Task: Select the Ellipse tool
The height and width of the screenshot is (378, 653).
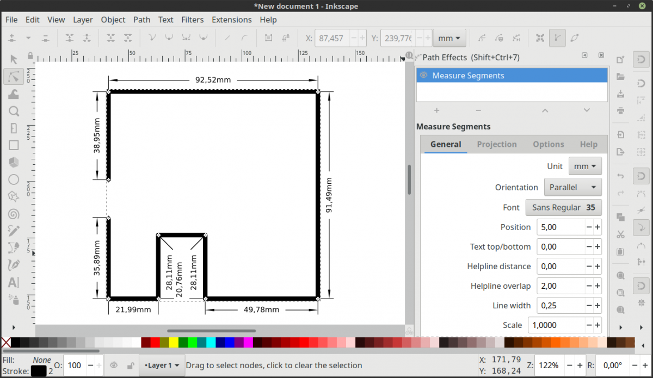Action: [x=14, y=179]
